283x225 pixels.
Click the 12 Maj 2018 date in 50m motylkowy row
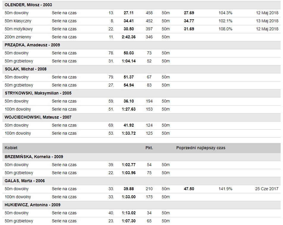point(267,29)
